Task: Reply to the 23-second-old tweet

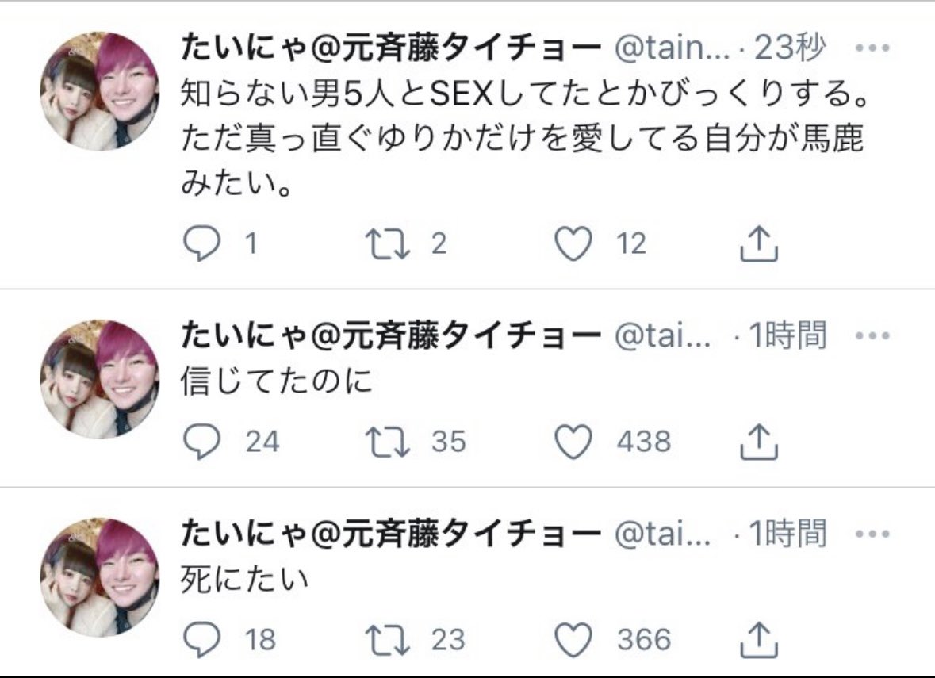Action: click(201, 243)
